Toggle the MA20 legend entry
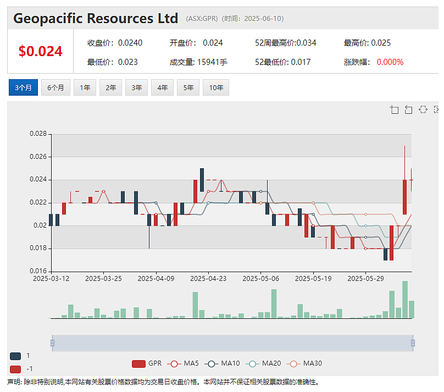Screen dimensions: 444x392 point(263,363)
